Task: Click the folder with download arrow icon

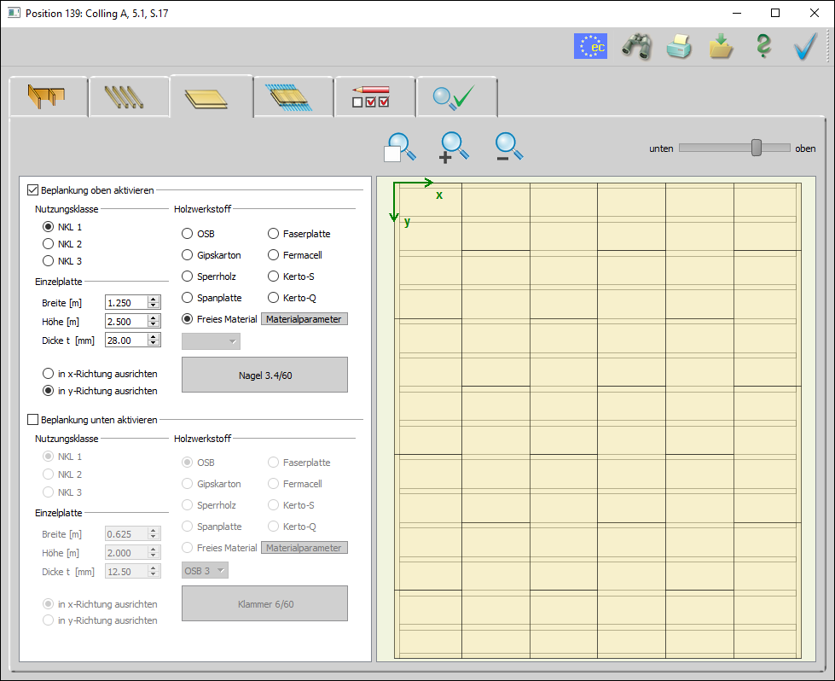Action: (x=721, y=46)
